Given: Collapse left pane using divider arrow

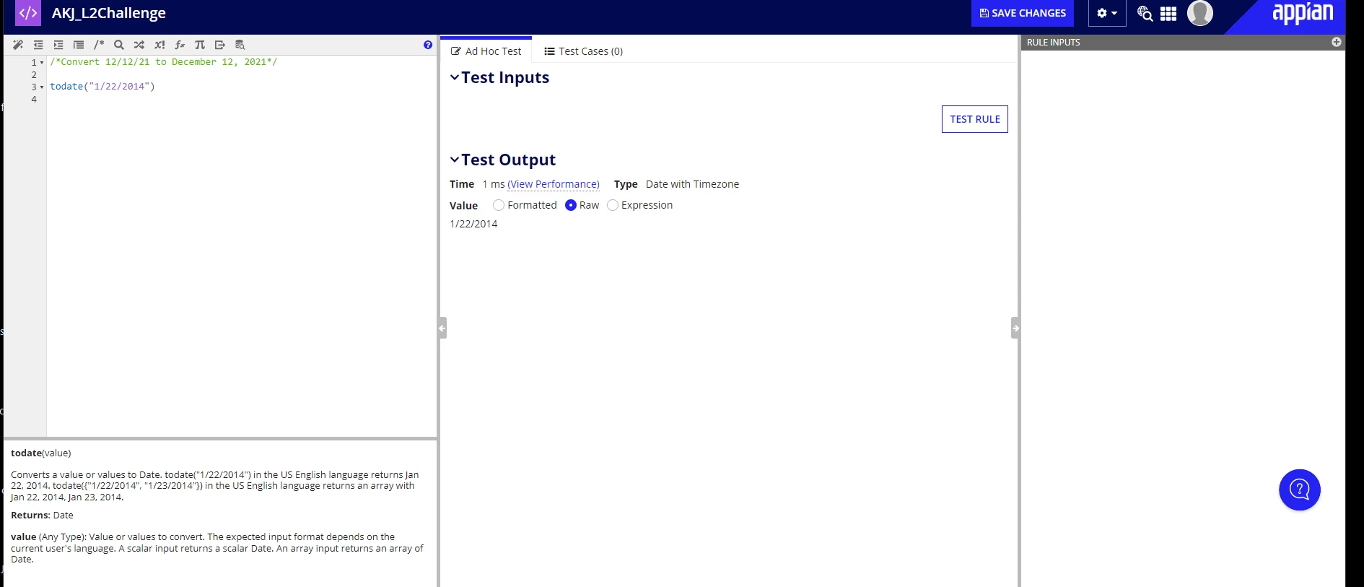Looking at the screenshot, I should point(442,328).
